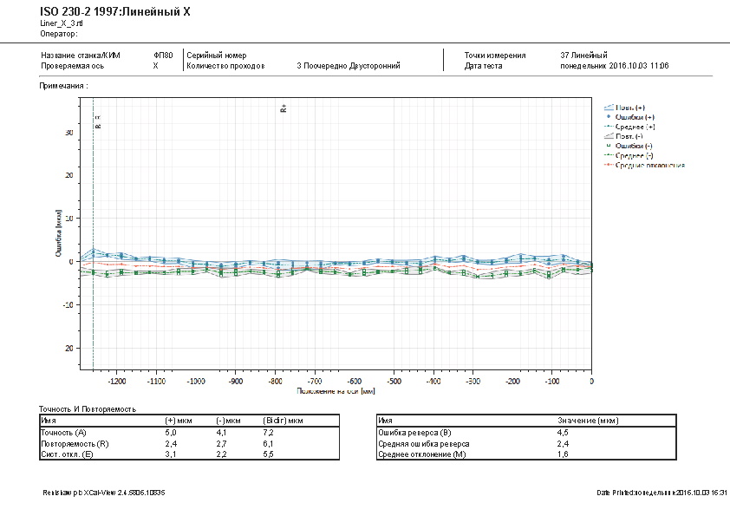Click the 'Точность (A)' row in accuracy table
730x516 pixels.
65,430
